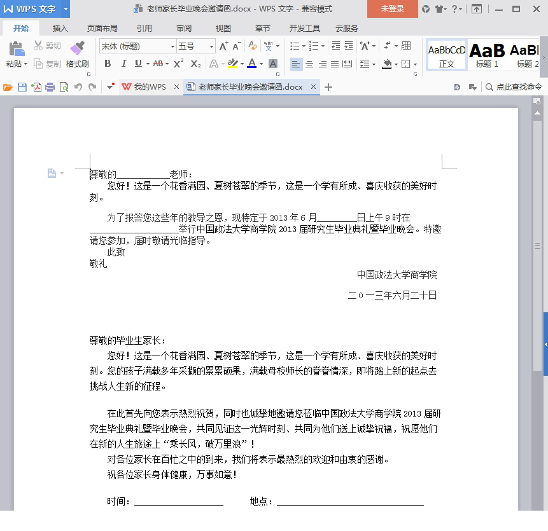
Task: Toggle underline formatting
Action: tap(138, 64)
